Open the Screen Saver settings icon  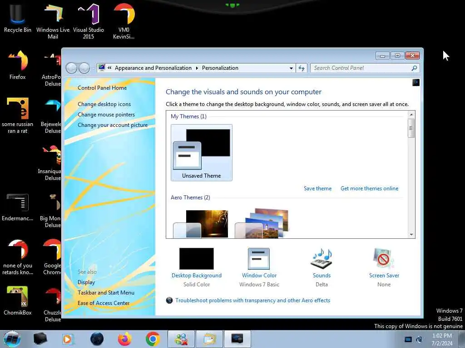(384, 259)
